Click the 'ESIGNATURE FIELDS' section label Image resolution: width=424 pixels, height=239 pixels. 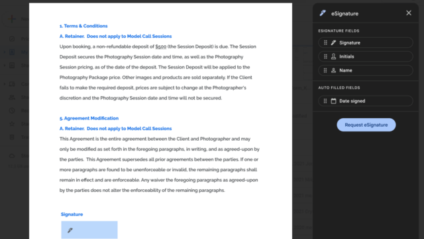[x=339, y=31]
